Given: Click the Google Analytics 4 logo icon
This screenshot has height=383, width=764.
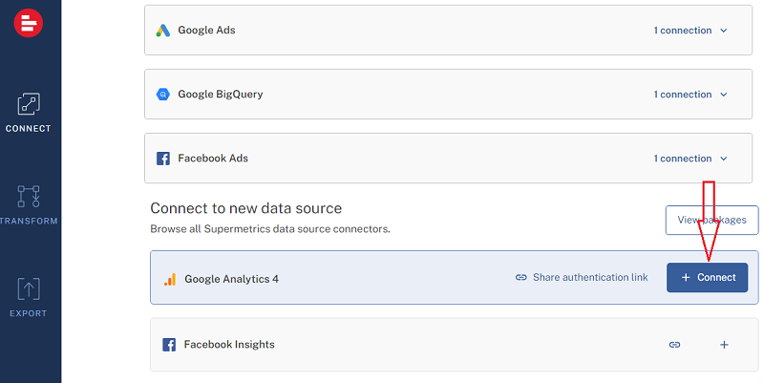Looking at the screenshot, I should tap(170, 279).
